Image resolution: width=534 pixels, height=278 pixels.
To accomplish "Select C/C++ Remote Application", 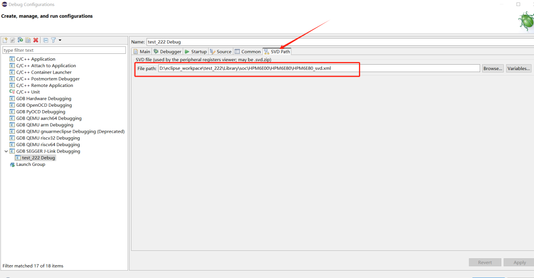I will (44, 85).
